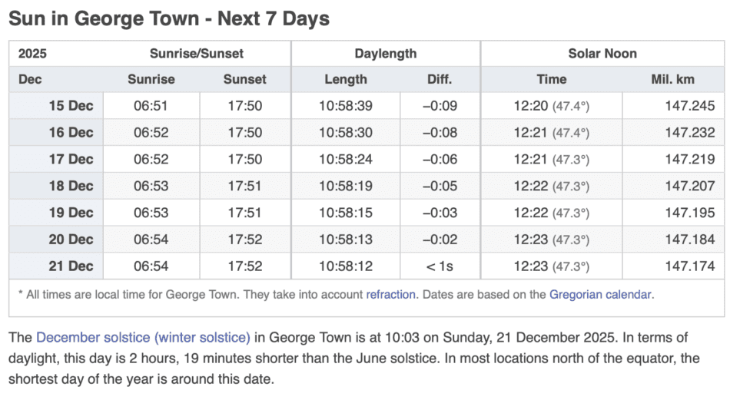Click the "< 1s" difference cell
730x400 pixels.
click(441, 266)
